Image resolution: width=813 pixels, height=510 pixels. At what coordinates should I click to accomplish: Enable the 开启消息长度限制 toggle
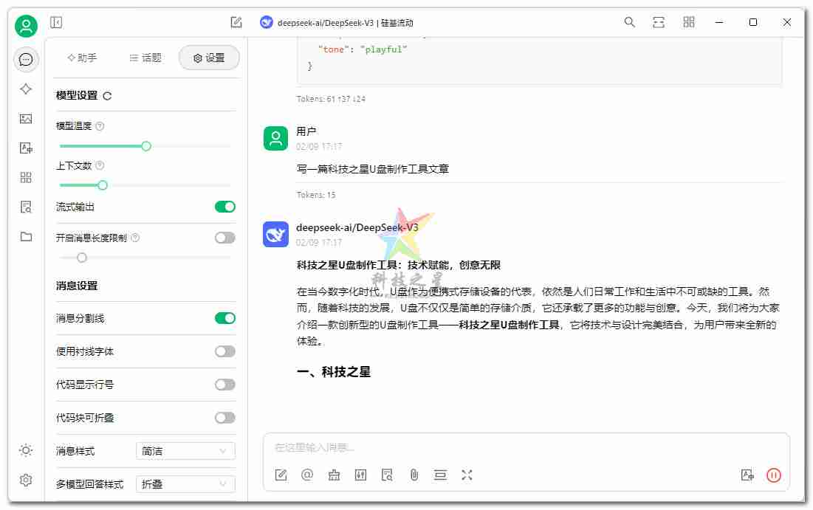224,238
